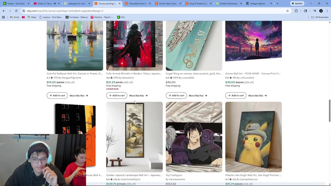Open the media controls icon in toolbar
The image size is (331, 186).
tap(315, 11)
